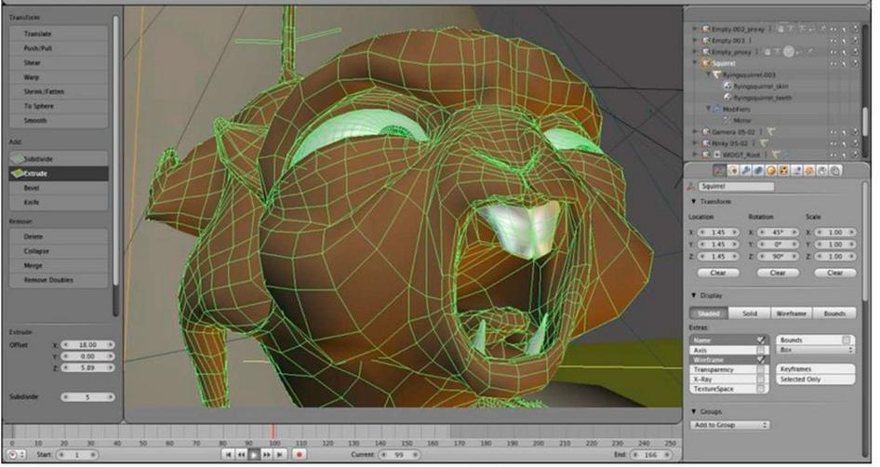880x467 pixels.
Task: Toggle eye visibility for Camera 05-02
Action: tap(833, 132)
